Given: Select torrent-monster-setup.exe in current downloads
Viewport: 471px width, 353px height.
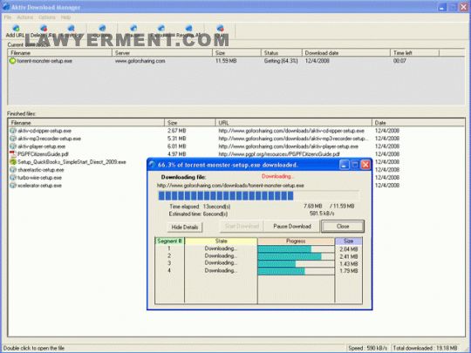Looking at the screenshot, I should [x=44, y=61].
